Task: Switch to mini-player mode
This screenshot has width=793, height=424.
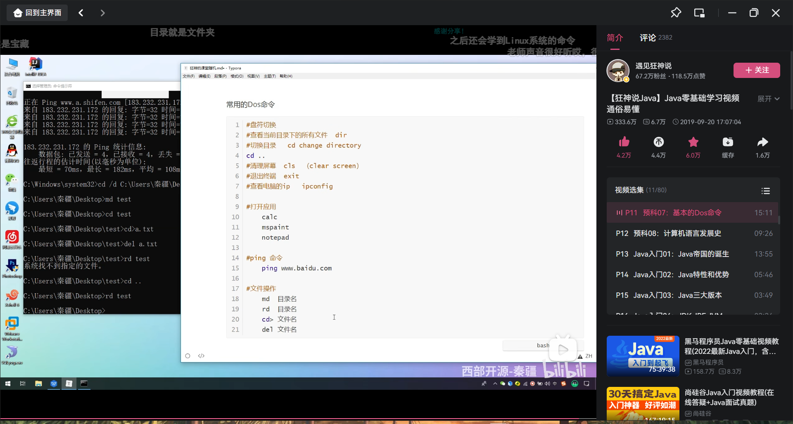Action: click(699, 13)
